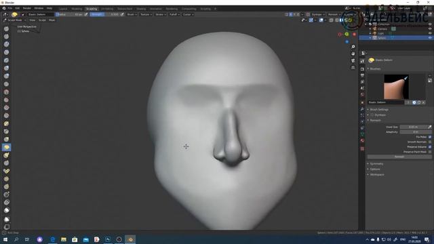The image size is (434, 244).
Task: Select the Pose brush tool
Action: 6,171
